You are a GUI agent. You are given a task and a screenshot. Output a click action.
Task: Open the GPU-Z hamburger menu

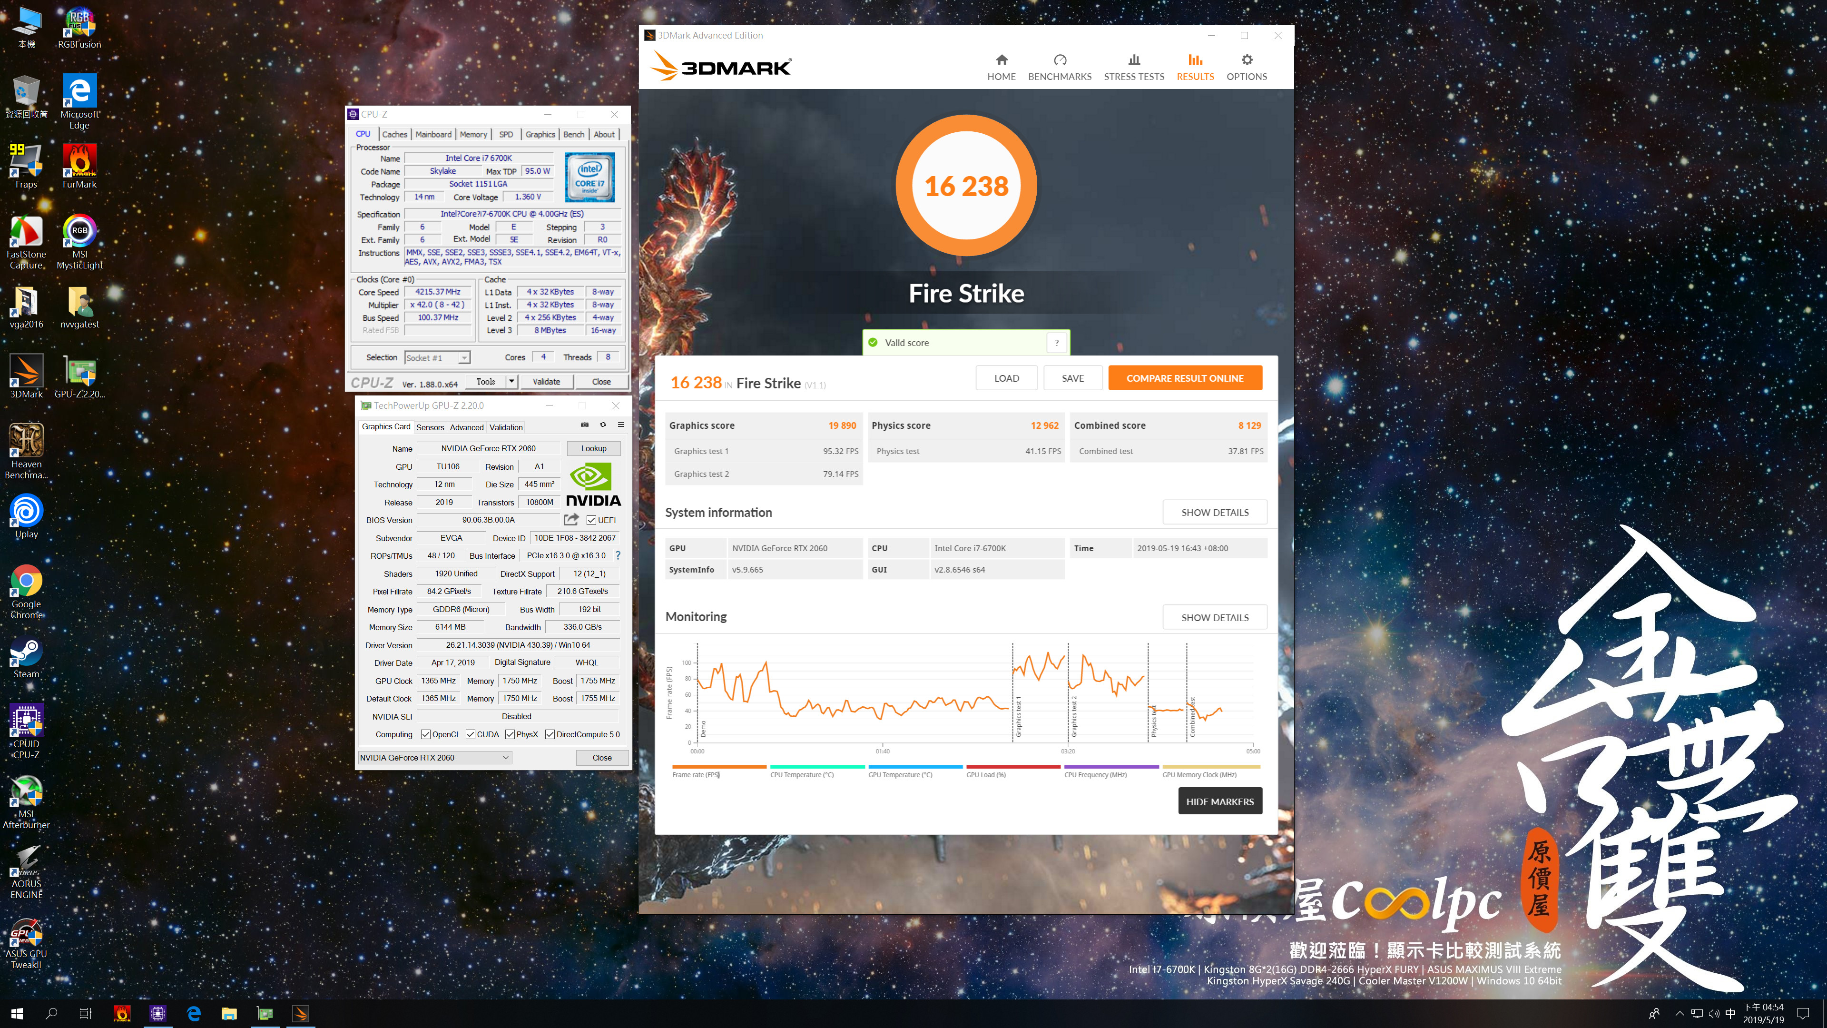coord(620,425)
